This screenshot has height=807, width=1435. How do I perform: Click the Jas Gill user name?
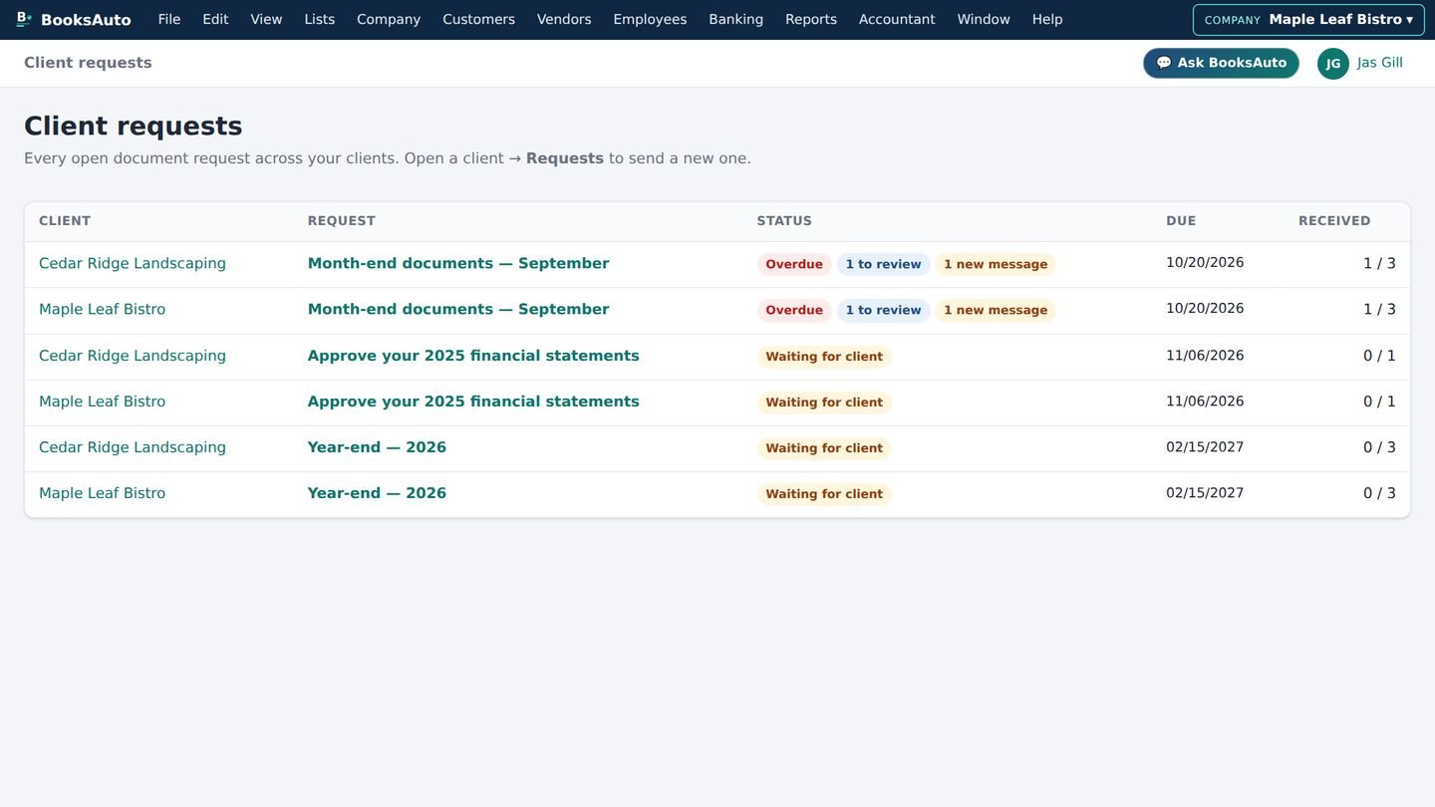click(1380, 63)
